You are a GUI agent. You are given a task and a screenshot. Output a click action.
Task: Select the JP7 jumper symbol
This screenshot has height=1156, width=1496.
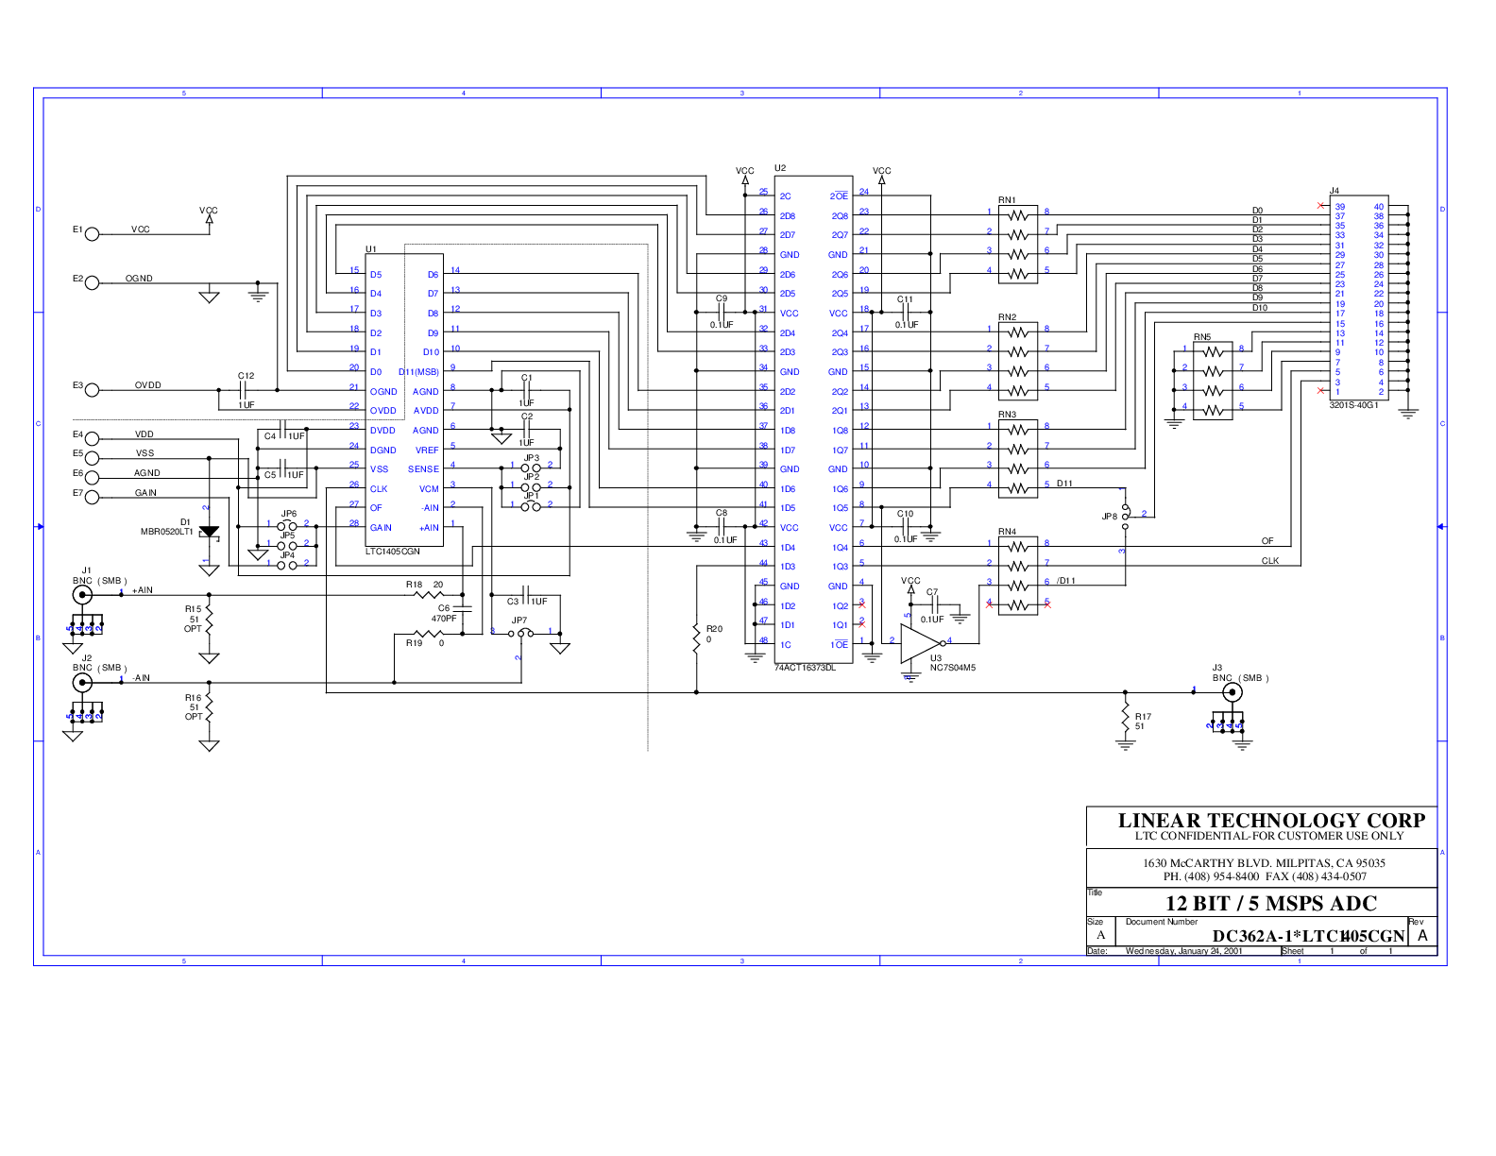(x=519, y=634)
